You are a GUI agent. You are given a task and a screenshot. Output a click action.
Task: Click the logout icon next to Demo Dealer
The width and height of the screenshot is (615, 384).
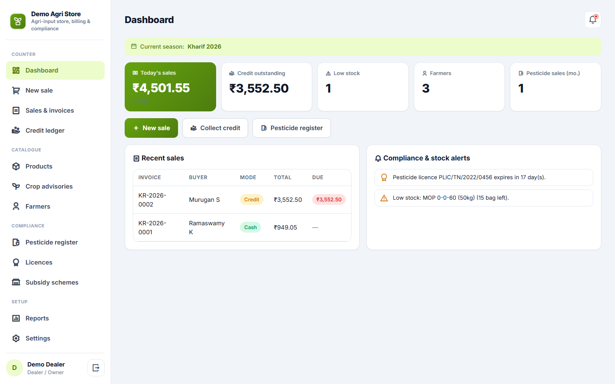point(96,368)
